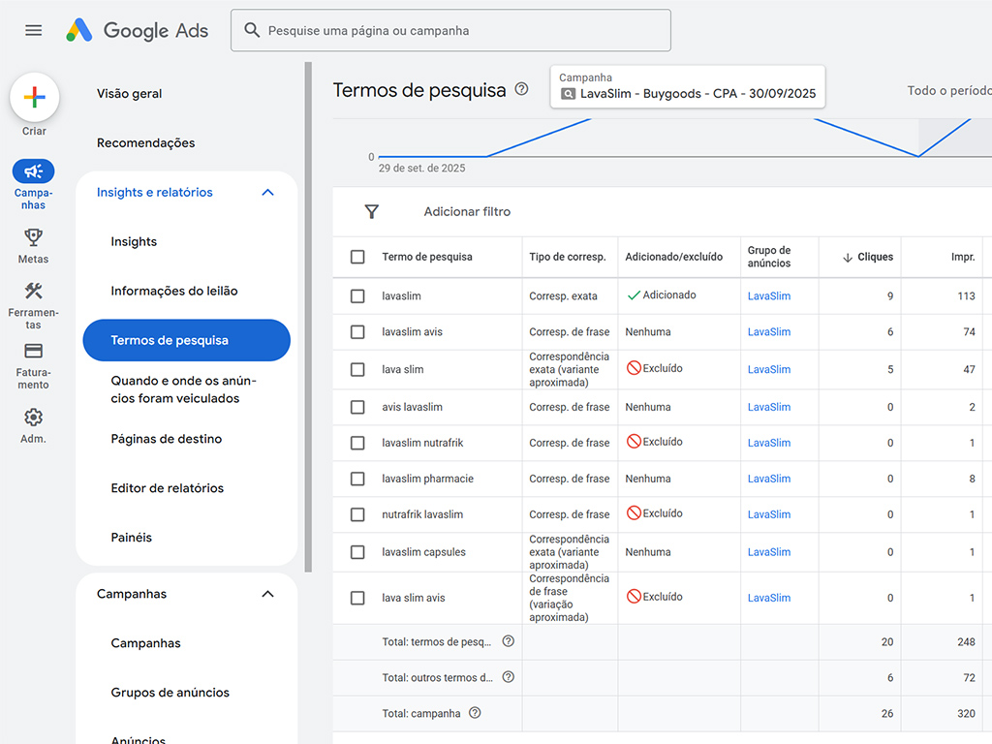Screen dimensions: 992x744
Task: Open the Metas sidebar icon
Action: [x=33, y=237]
